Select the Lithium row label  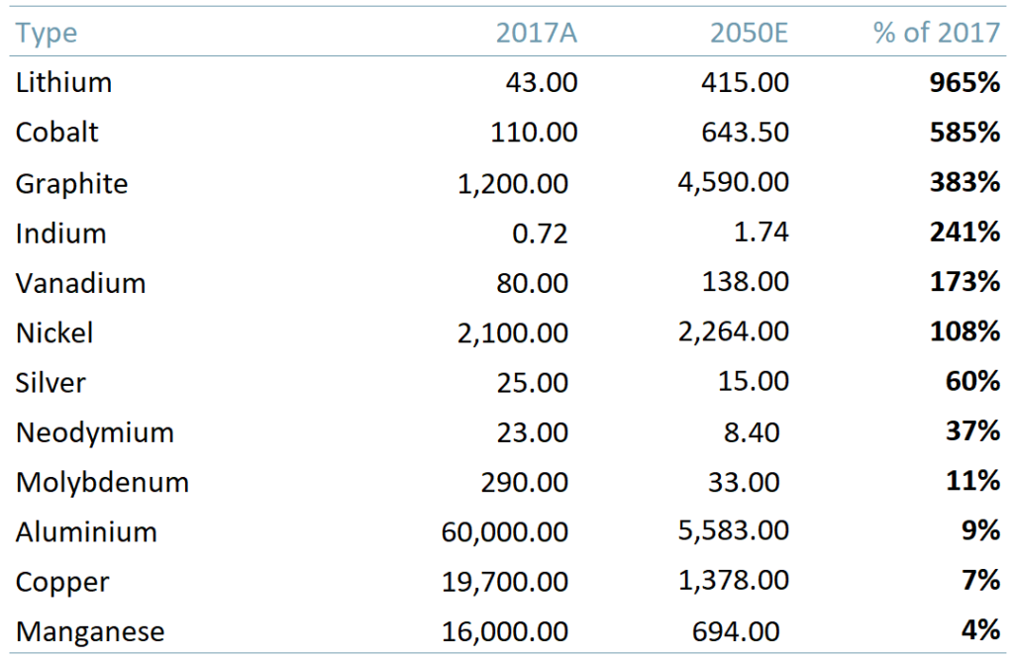(63, 82)
